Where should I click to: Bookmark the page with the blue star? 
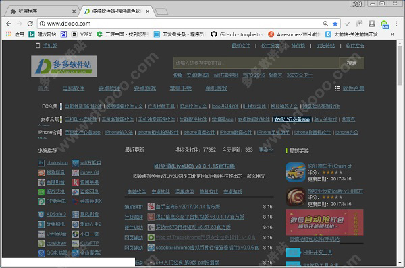[x=335, y=24]
